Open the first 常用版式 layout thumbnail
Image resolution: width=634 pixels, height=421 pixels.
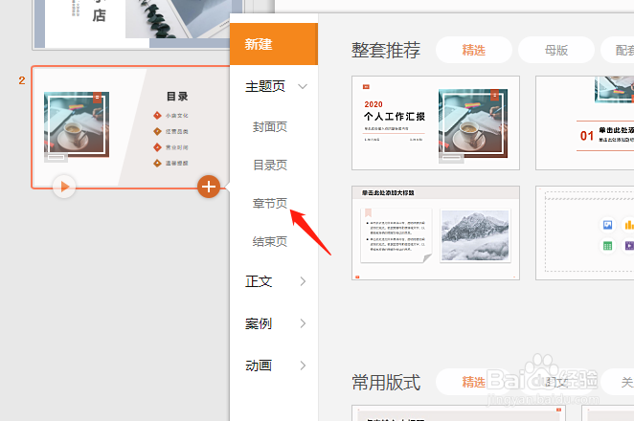(x=459, y=413)
